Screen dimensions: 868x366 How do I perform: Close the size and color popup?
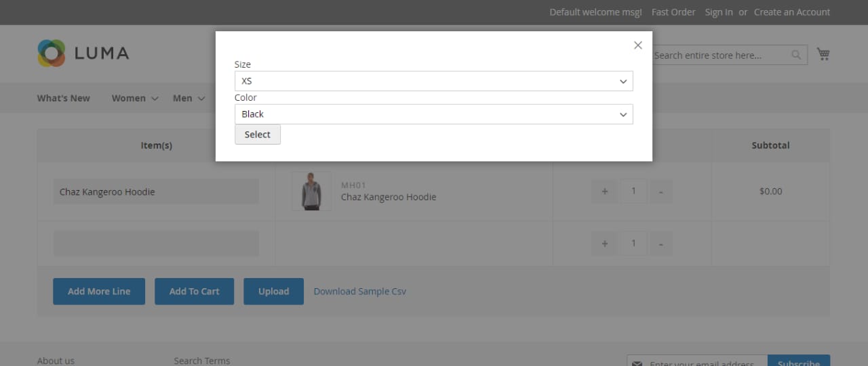click(x=637, y=45)
